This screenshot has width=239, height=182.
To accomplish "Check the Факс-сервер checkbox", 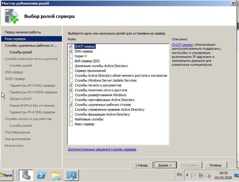I will tap(71, 124).
